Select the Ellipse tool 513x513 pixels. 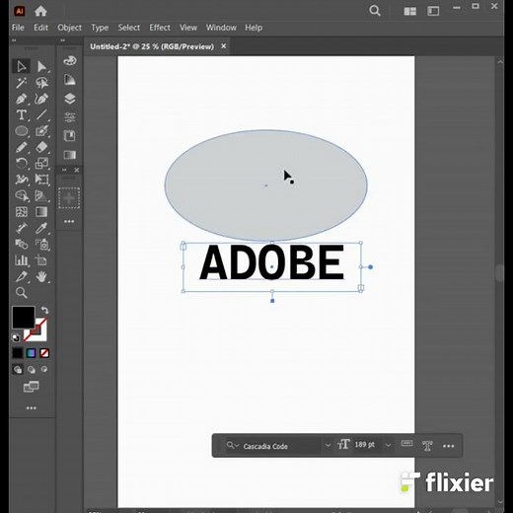click(22, 131)
